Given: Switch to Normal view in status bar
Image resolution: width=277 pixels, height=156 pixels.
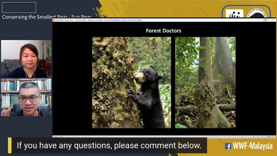Looking at the screenshot, I should pos(267,137).
